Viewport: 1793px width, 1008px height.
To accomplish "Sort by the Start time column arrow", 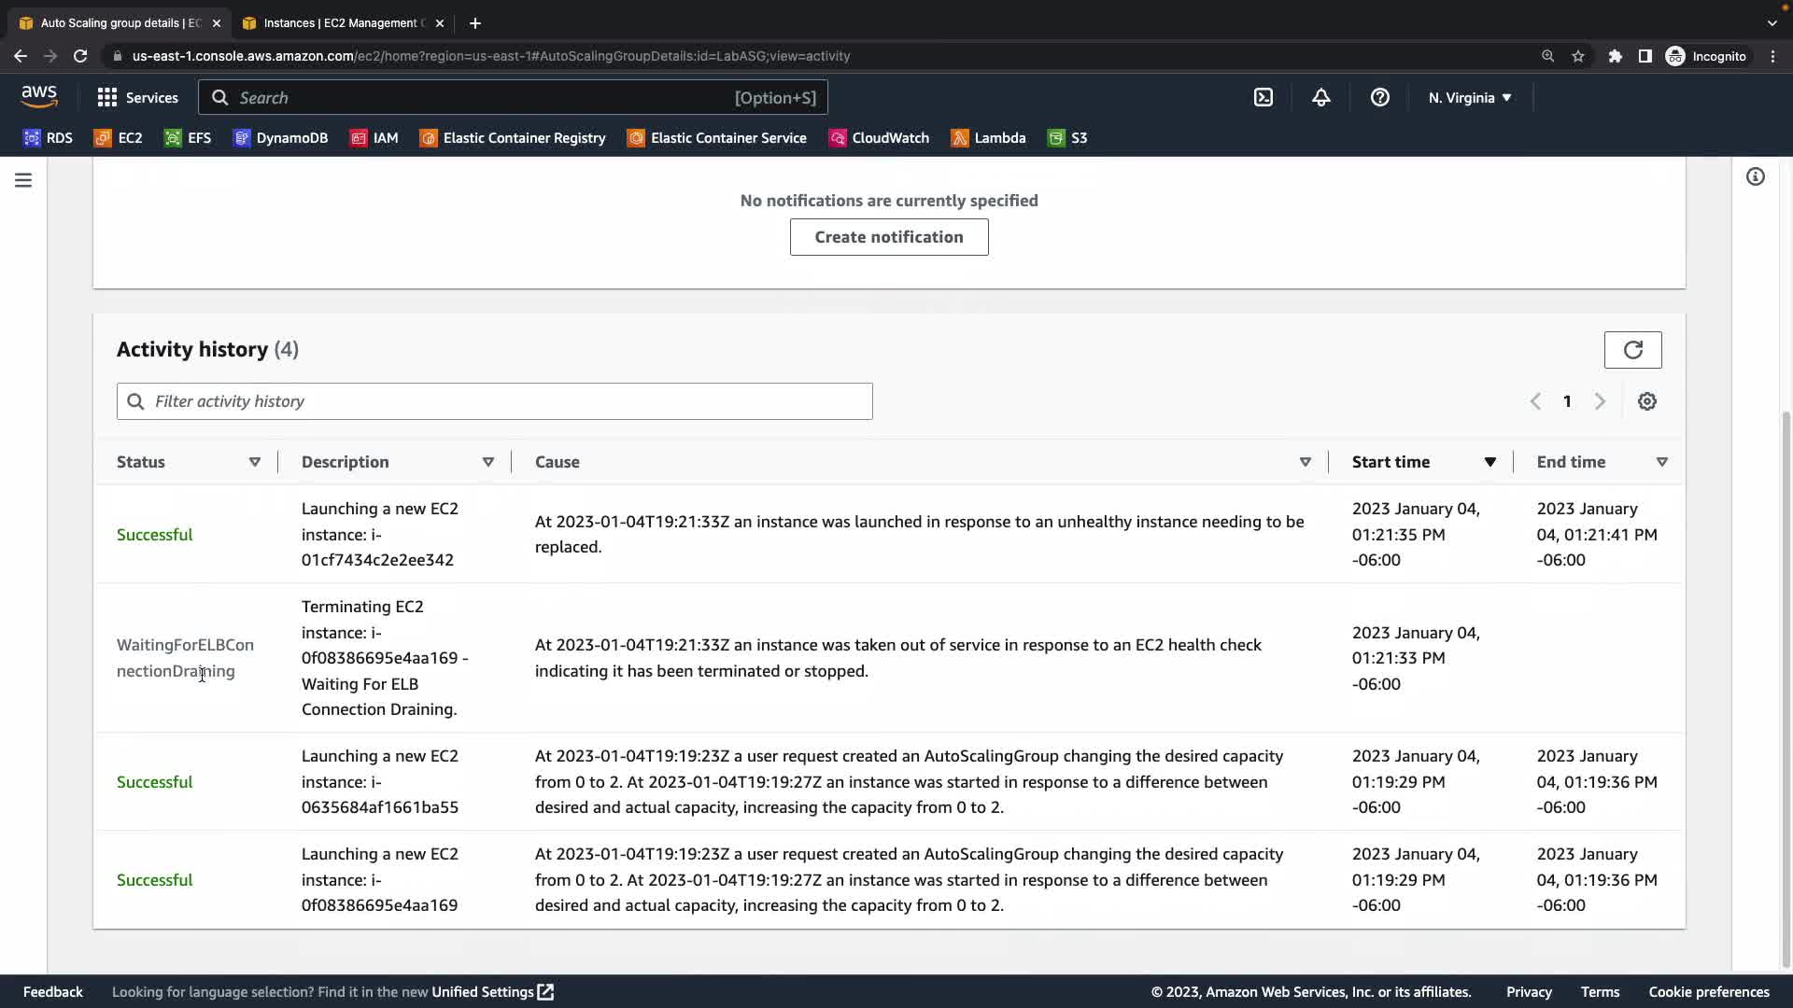I will [1489, 462].
